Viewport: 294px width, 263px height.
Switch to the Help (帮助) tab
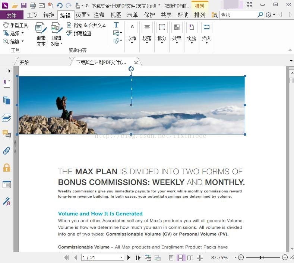pyautogui.click(x=183, y=15)
